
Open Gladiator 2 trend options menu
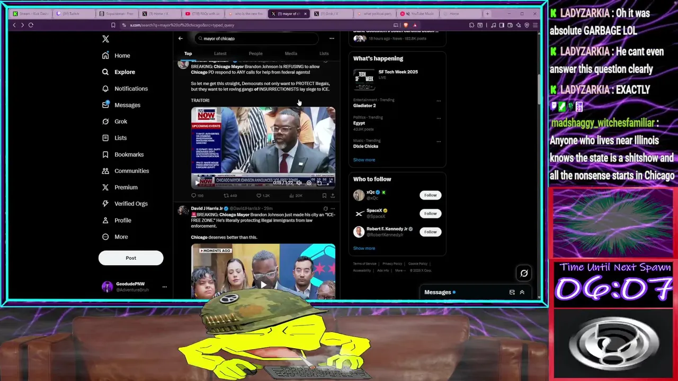(x=439, y=101)
